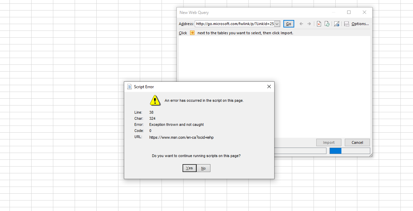
Task: Click Go to load the web address
Action: coord(288,24)
